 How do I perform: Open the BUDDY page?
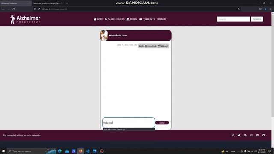tap(132, 19)
